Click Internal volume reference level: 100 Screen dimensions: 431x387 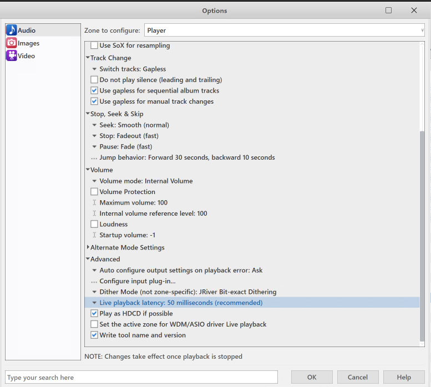point(153,213)
